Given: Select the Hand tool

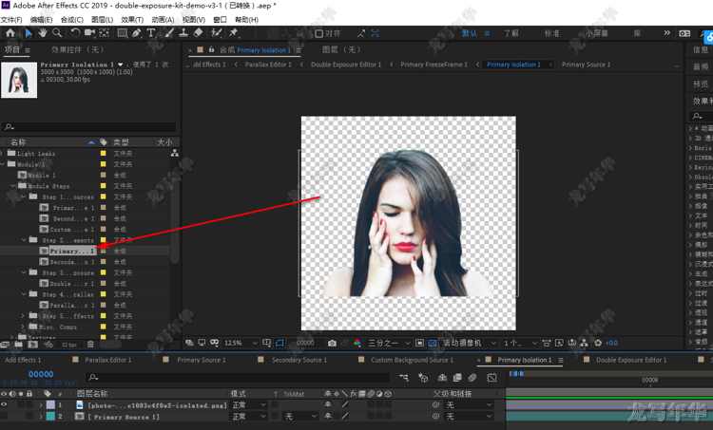Looking at the screenshot, I should click(42, 33).
